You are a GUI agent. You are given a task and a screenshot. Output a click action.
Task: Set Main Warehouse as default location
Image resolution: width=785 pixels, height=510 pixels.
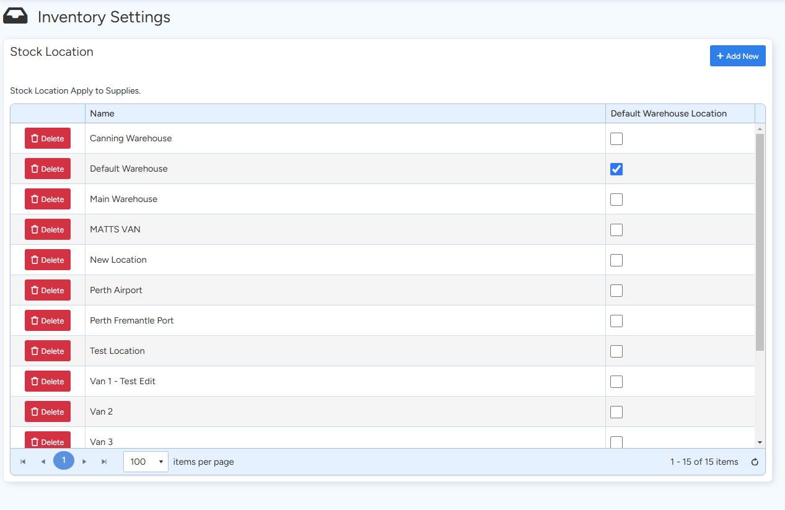[x=616, y=200]
